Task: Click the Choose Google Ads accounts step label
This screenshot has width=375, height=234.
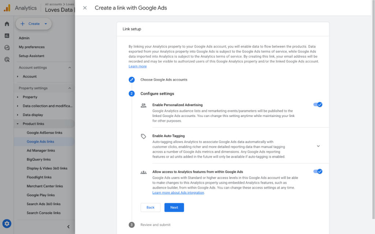Action: click(164, 80)
